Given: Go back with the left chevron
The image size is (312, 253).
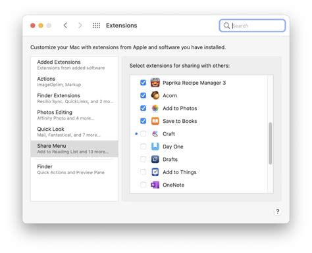Looking at the screenshot, I should coord(65,26).
